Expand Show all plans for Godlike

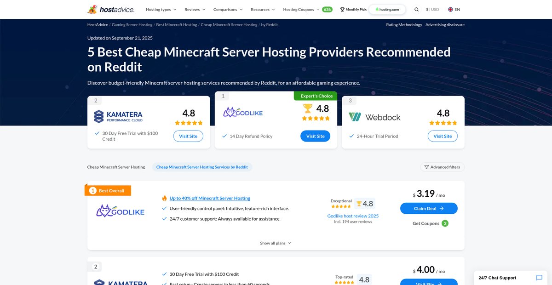coord(276,243)
